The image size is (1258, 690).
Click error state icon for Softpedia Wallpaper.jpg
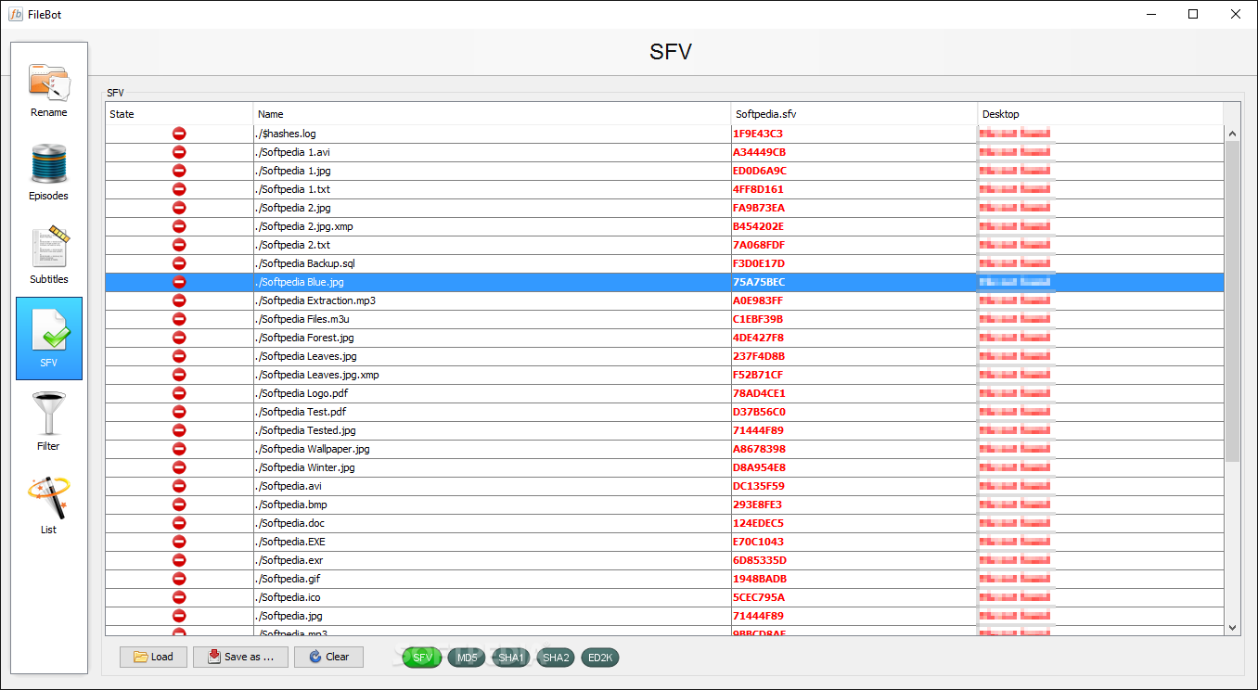pos(179,449)
